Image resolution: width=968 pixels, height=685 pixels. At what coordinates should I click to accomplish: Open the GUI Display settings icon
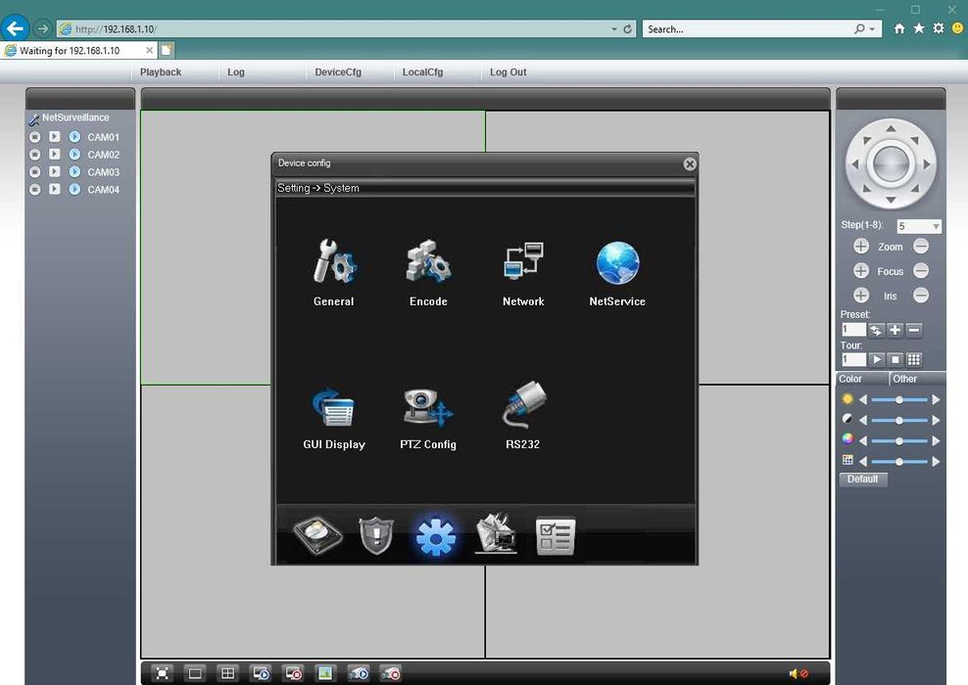(333, 407)
